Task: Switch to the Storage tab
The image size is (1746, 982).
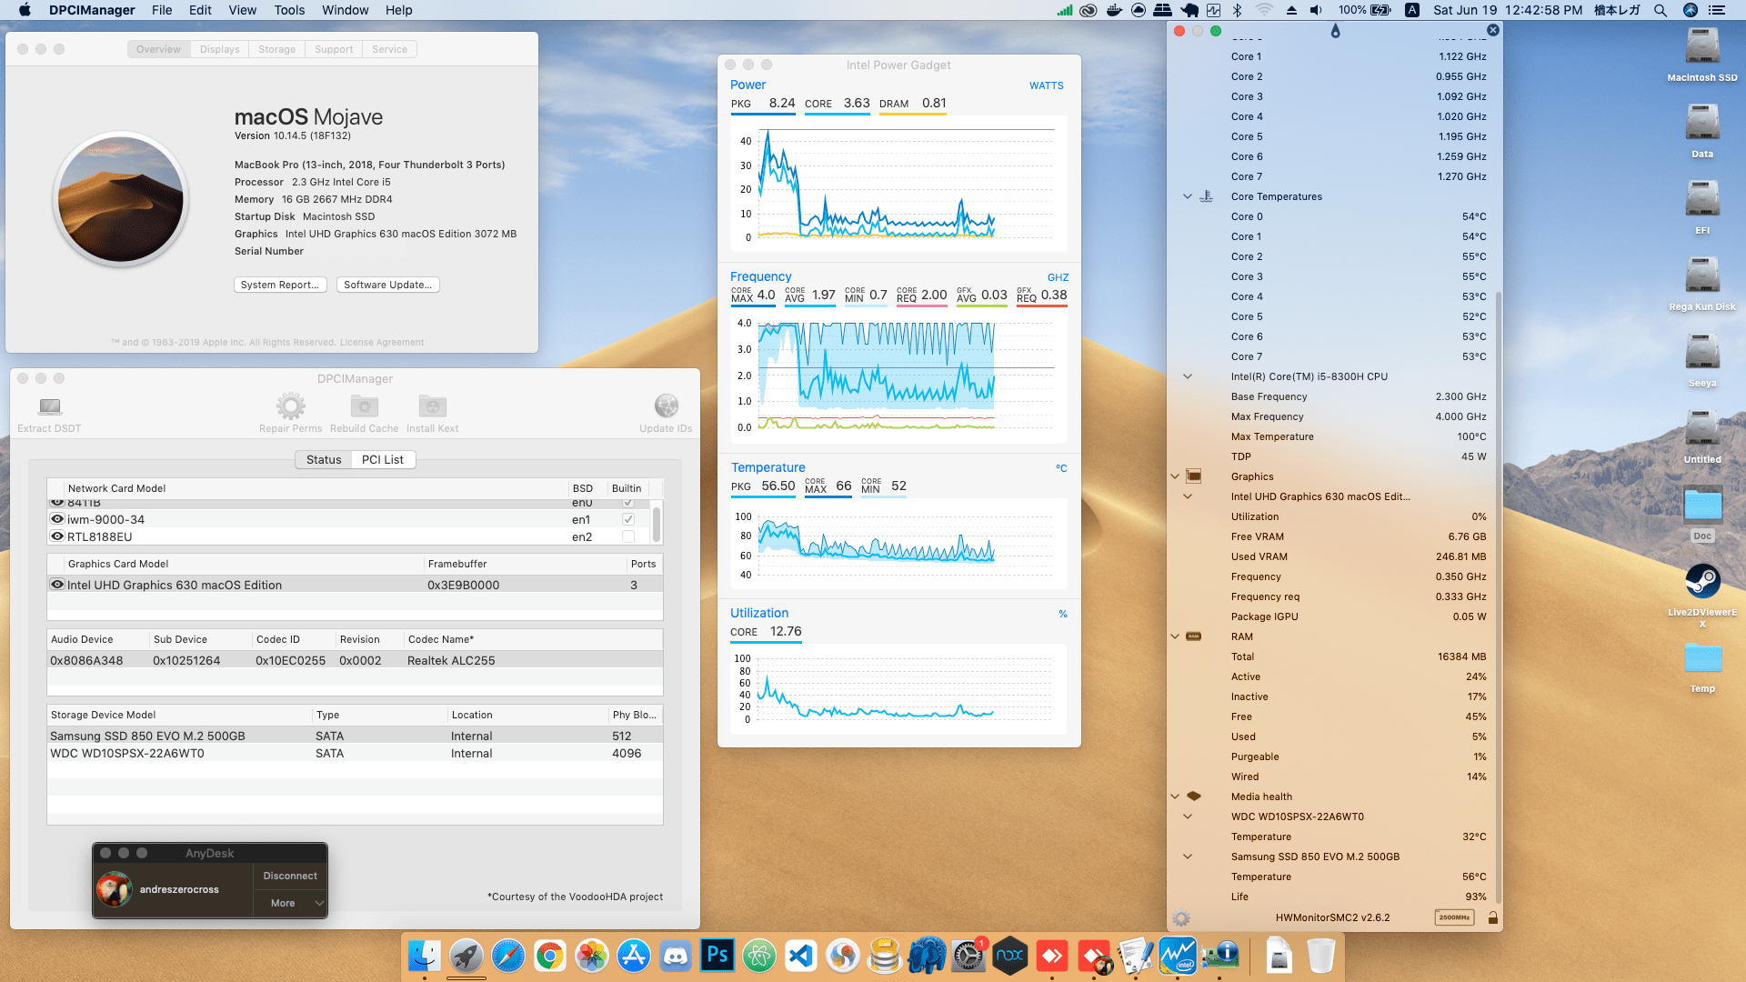Action: coord(276,49)
